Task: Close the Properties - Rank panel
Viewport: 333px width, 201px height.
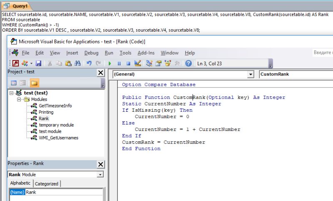Action: pos(101,164)
